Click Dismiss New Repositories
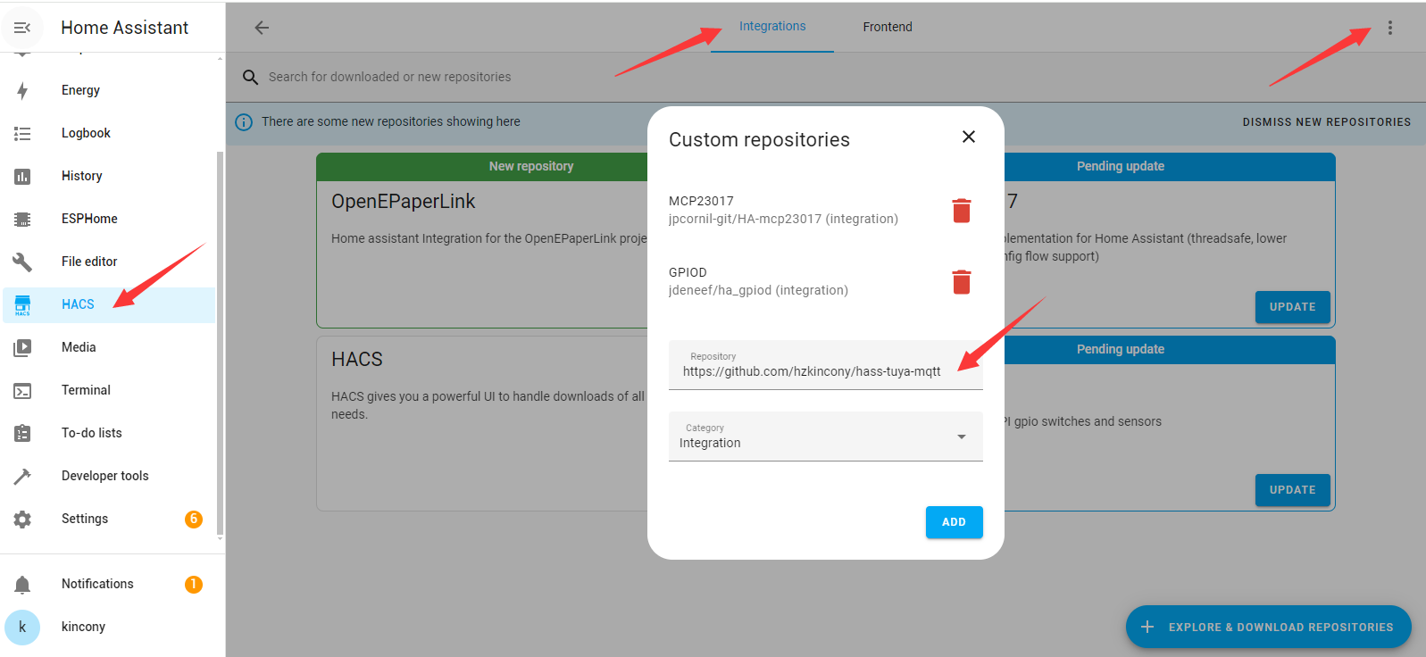This screenshot has height=657, width=1426. (x=1327, y=122)
